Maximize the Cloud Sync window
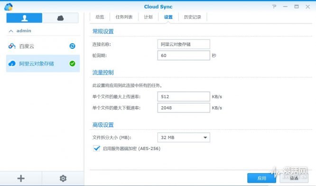Image resolution: width=316 pixels, height=186 pixels. click(x=297, y=7)
